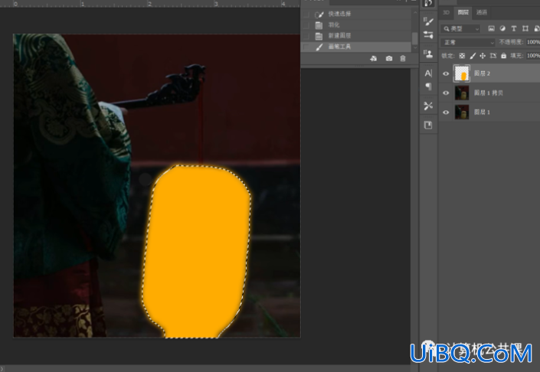Prevent auto-nesting into artboards lock

point(493,56)
